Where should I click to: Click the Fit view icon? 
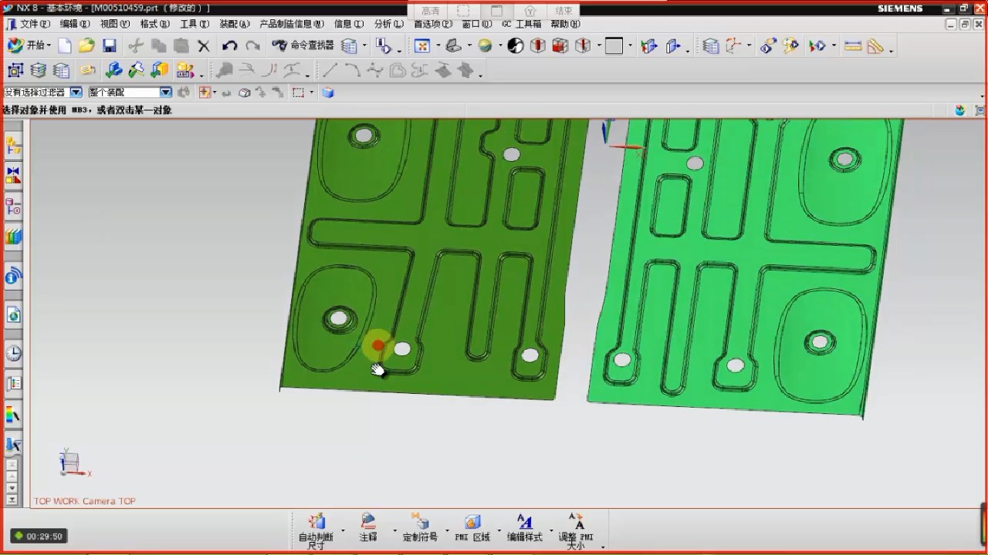422,46
